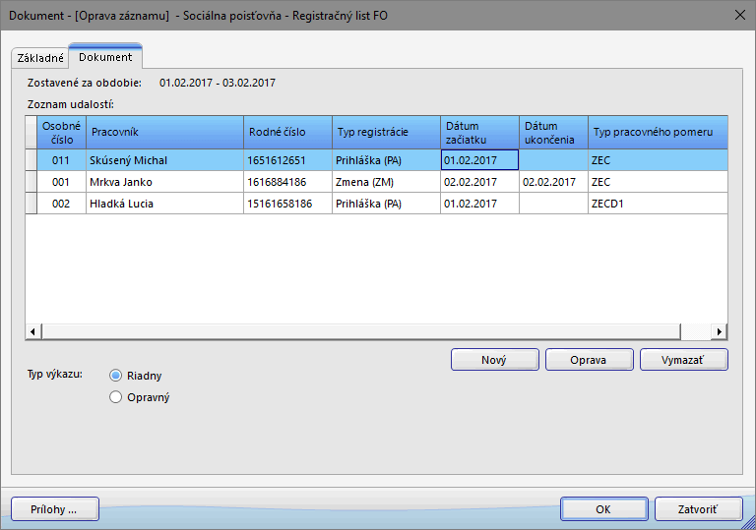Image resolution: width=756 pixels, height=530 pixels.
Task: Select the Opravný radio button
Action: [x=116, y=397]
